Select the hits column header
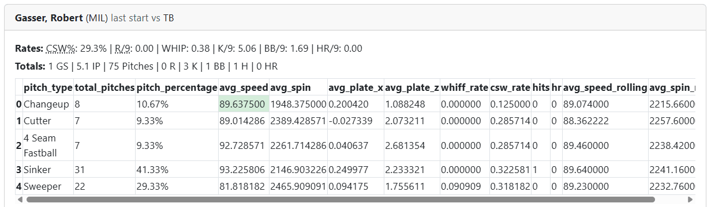The height and width of the screenshot is (207, 711). (541, 88)
